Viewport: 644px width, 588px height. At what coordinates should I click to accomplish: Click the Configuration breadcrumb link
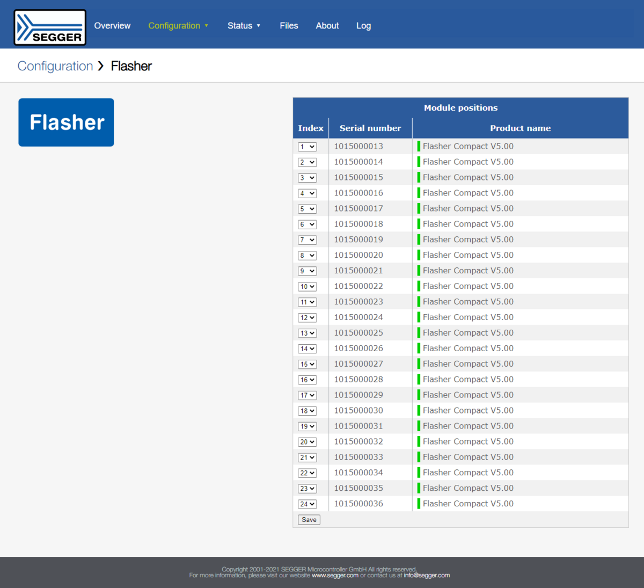pyautogui.click(x=55, y=66)
